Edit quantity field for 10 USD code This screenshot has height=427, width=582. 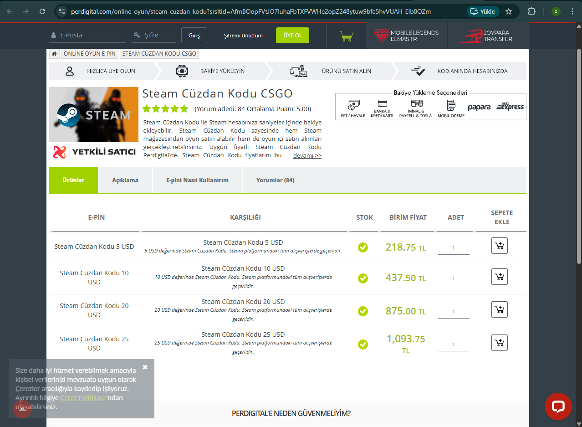(454, 279)
